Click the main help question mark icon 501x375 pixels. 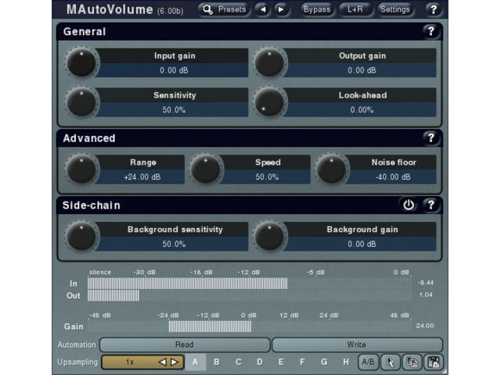433,9
